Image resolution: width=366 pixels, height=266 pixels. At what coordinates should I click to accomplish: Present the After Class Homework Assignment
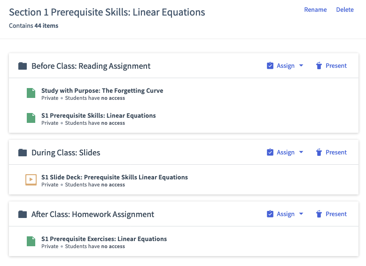click(331, 214)
